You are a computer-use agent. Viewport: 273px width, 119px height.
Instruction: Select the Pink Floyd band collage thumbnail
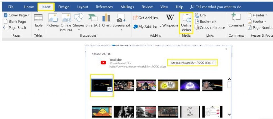click(x=124, y=85)
